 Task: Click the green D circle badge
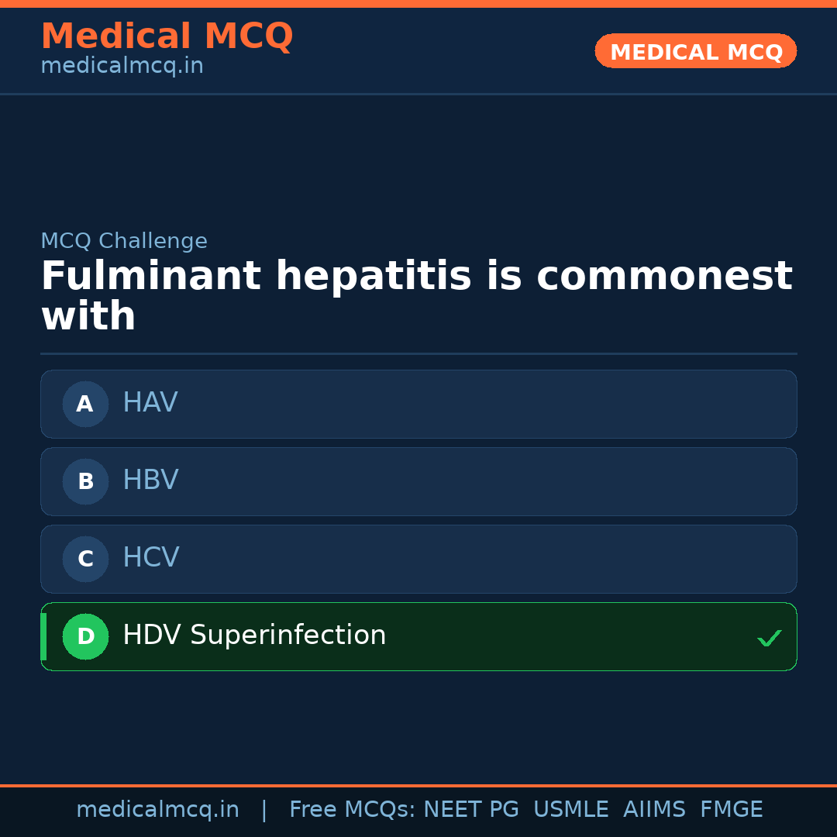click(x=85, y=636)
